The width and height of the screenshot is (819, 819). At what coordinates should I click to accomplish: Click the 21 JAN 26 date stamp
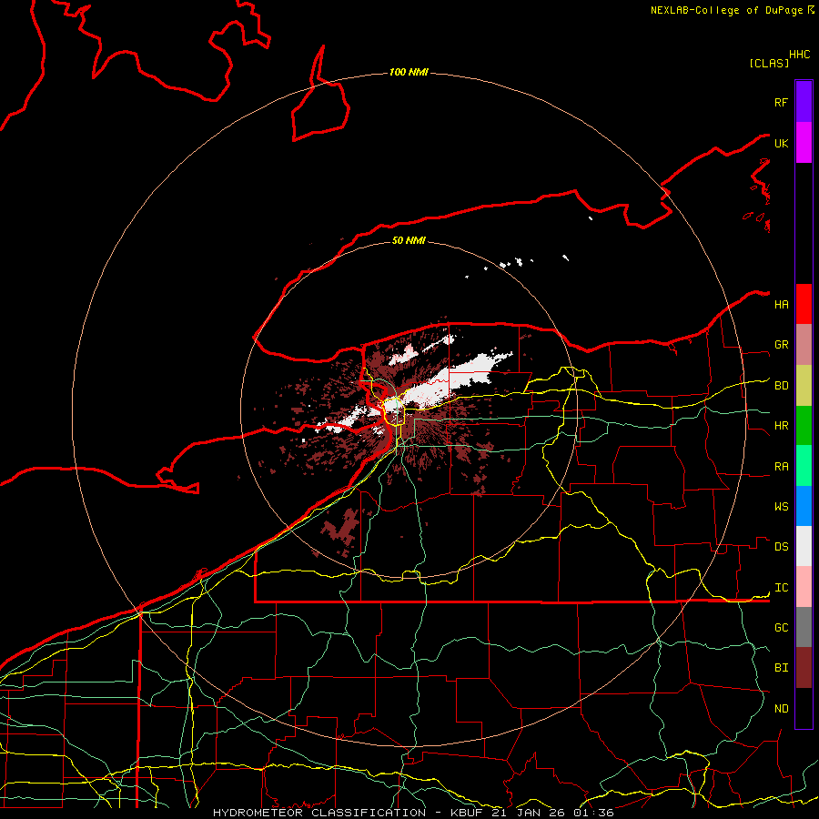point(529,813)
